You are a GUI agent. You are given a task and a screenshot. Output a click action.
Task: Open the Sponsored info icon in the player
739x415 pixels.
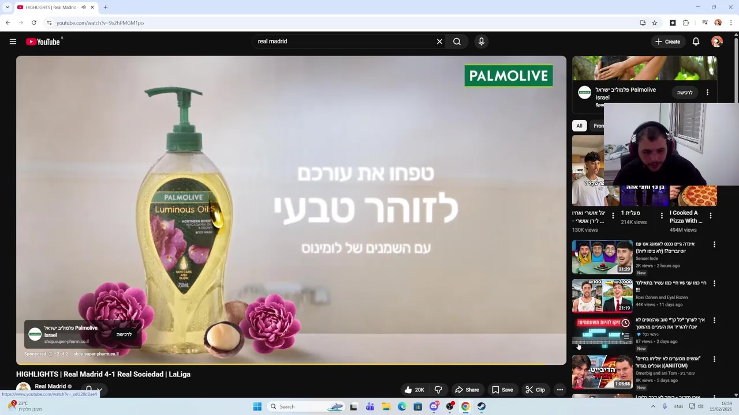click(x=50, y=354)
